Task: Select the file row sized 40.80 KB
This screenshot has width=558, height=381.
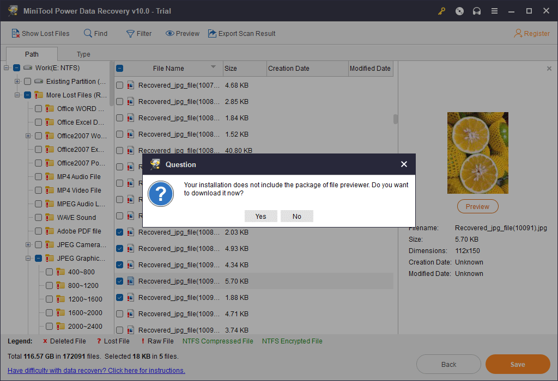Action: pyautogui.click(x=254, y=151)
